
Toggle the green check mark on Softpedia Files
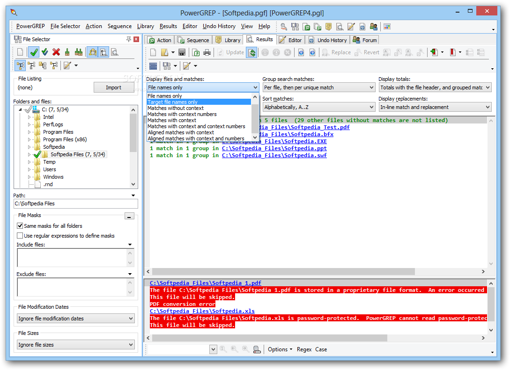click(x=37, y=154)
